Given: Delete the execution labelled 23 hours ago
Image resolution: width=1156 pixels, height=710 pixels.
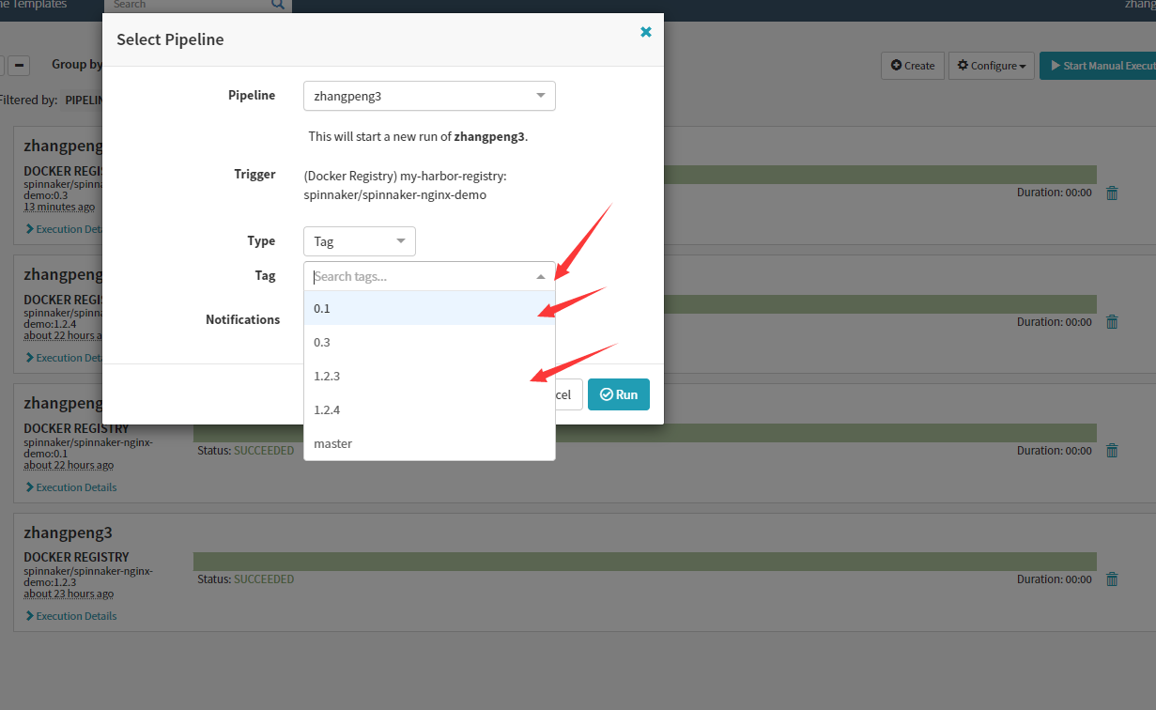Looking at the screenshot, I should (x=1112, y=579).
